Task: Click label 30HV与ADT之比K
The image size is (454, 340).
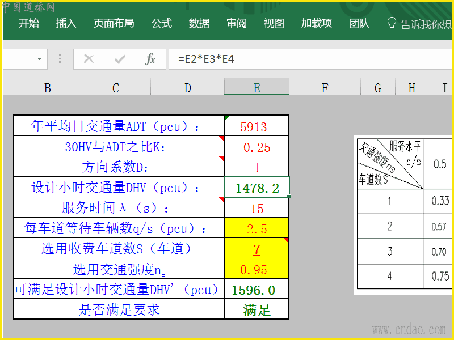Action: 115,147
